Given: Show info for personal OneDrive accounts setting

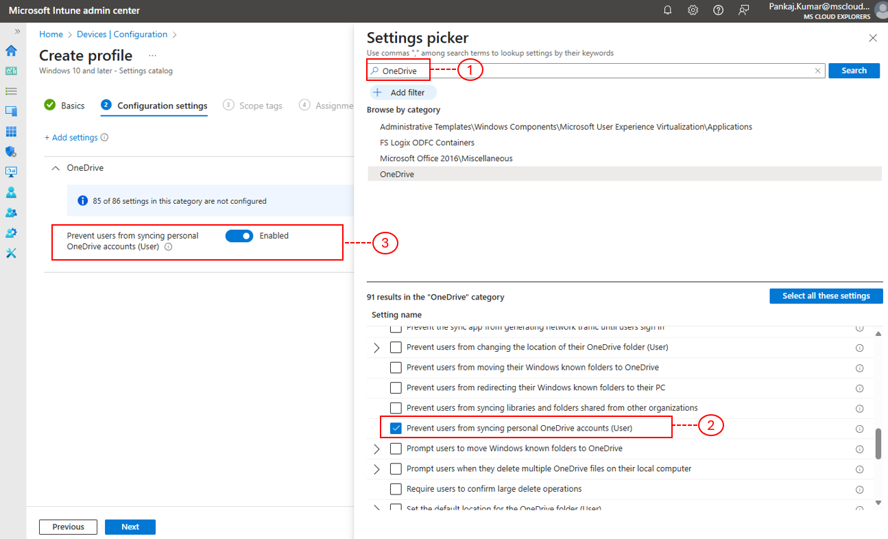Looking at the screenshot, I should [x=168, y=247].
